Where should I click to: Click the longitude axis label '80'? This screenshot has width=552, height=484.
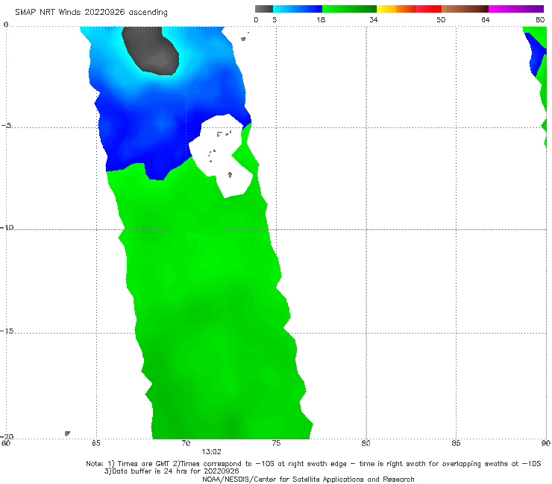(x=366, y=443)
